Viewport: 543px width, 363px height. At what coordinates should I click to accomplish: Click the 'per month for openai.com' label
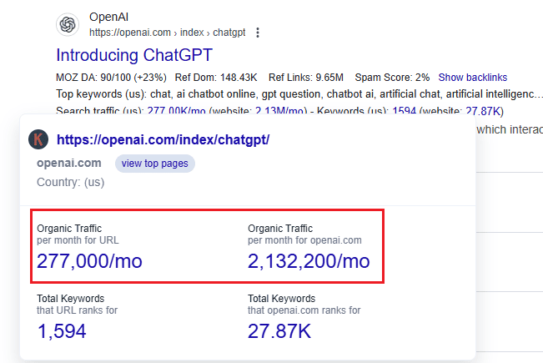(x=304, y=240)
